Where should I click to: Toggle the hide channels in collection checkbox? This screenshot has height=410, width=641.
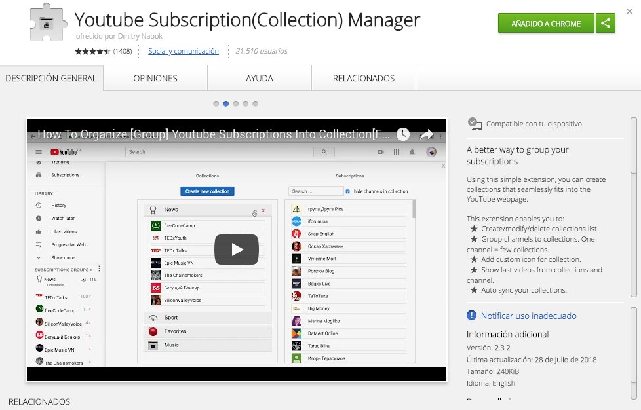click(347, 191)
